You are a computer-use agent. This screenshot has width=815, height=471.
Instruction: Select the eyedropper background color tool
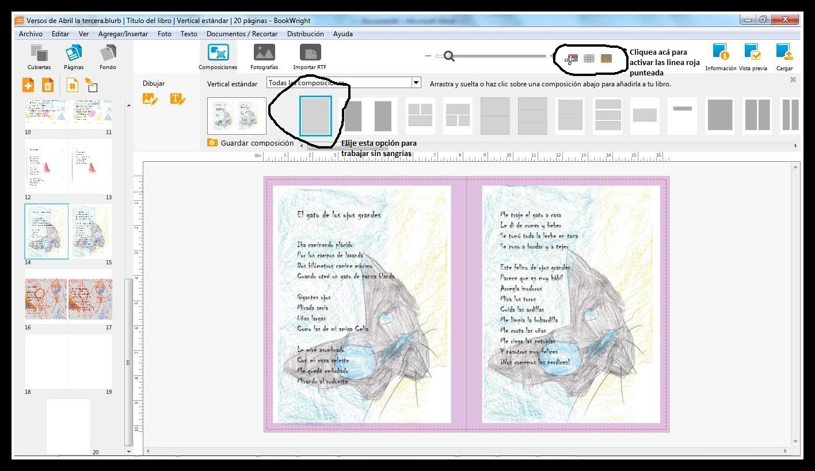coord(91,85)
